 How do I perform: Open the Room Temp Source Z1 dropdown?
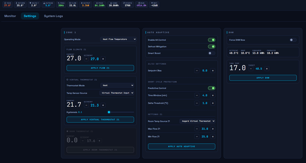tap(198, 121)
